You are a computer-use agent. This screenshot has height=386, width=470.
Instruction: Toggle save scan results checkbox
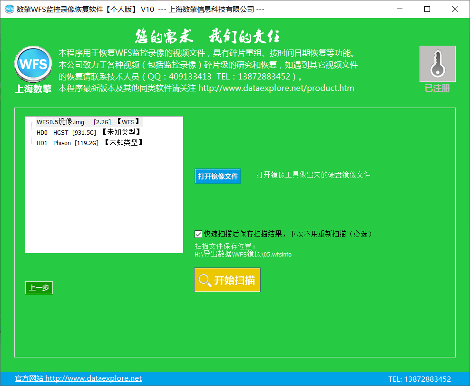(198, 234)
